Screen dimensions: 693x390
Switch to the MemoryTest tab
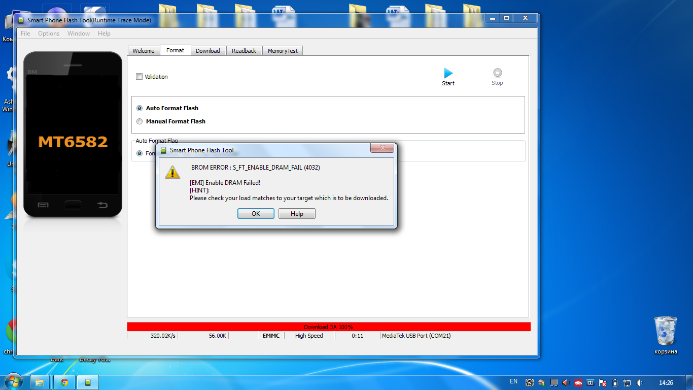283,51
